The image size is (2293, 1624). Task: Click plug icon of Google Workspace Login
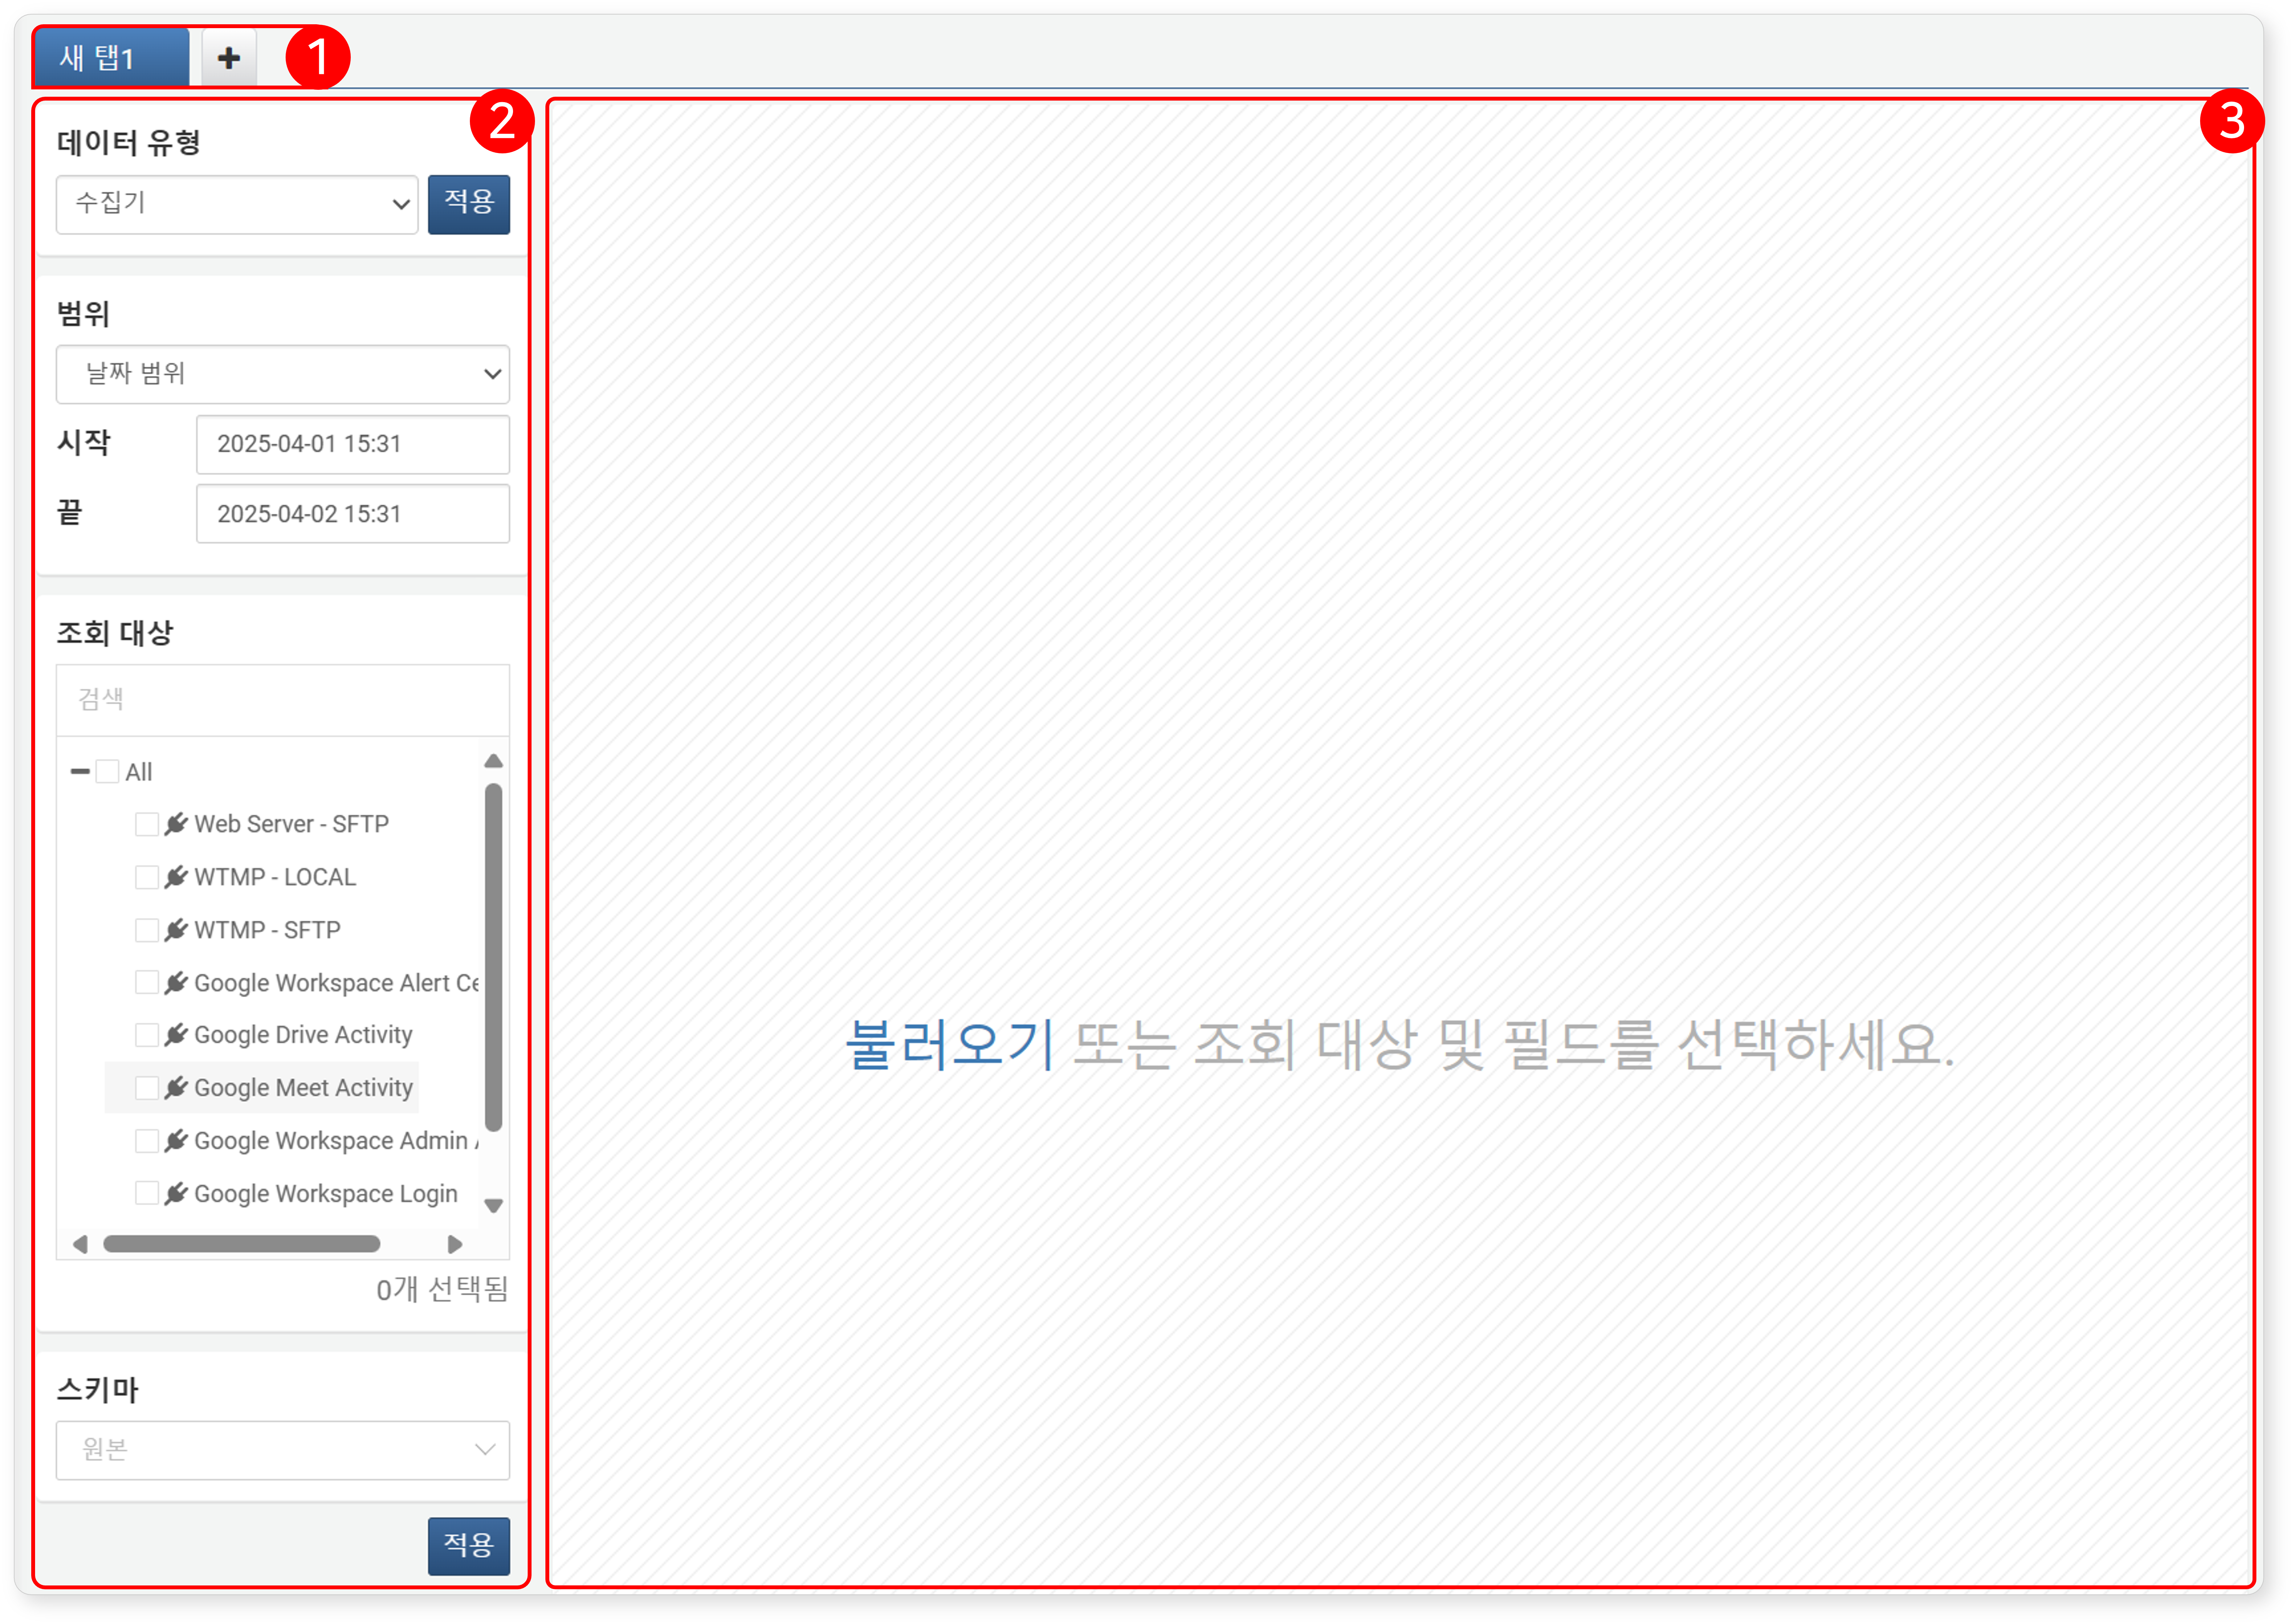pyautogui.click(x=176, y=1194)
